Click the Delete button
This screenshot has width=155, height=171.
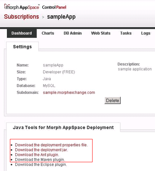pos(113,100)
